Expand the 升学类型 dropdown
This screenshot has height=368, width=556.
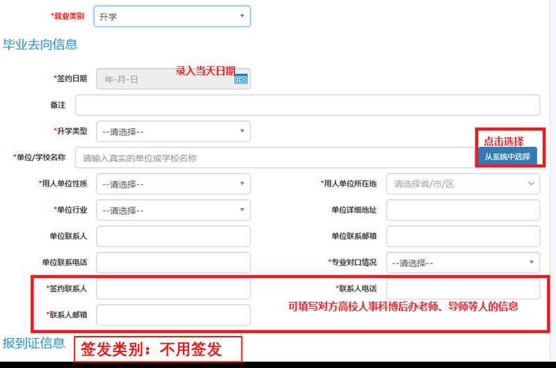173,131
